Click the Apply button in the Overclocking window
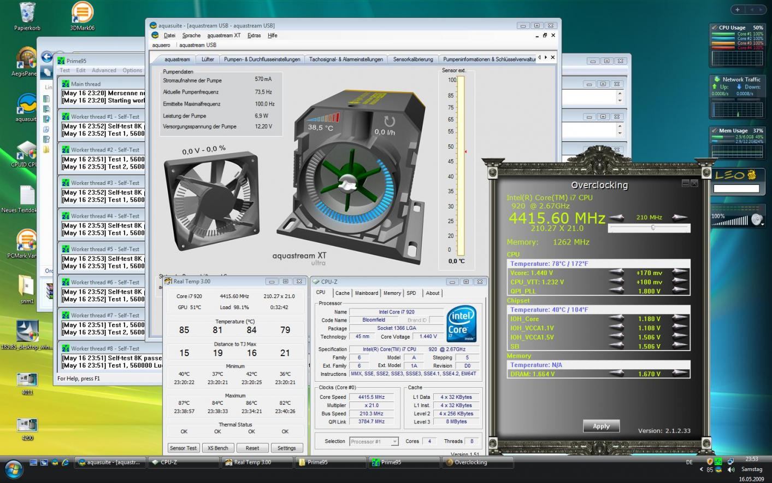Screen dimensions: 772x483 (601, 426)
